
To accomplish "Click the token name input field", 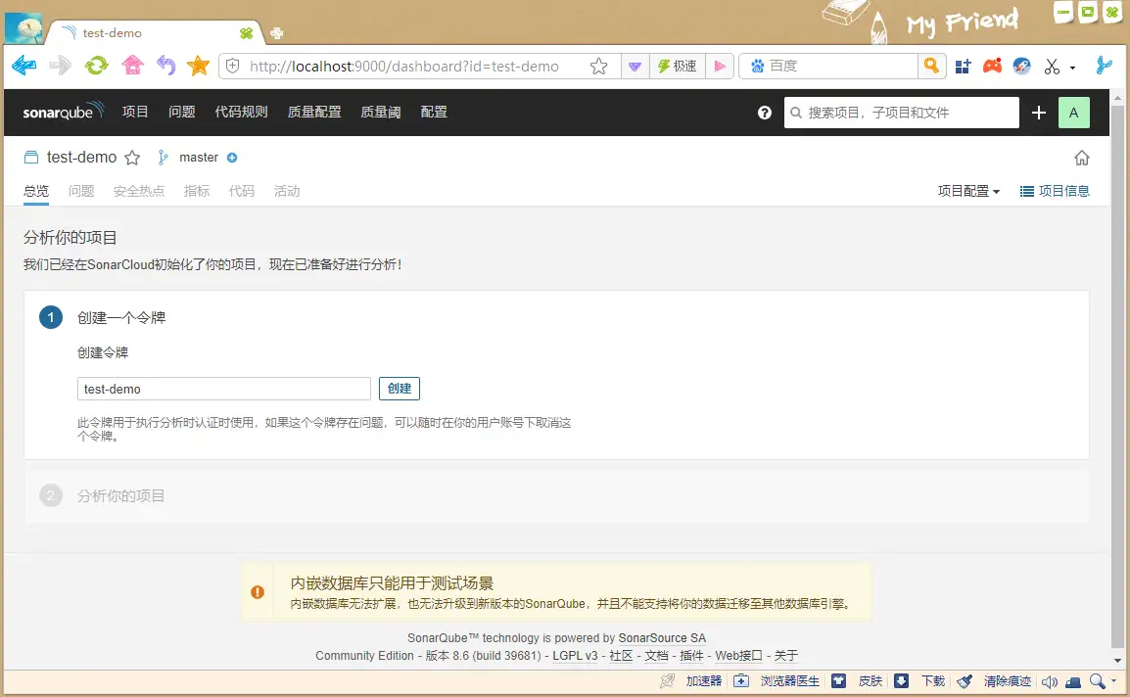I will point(223,389).
